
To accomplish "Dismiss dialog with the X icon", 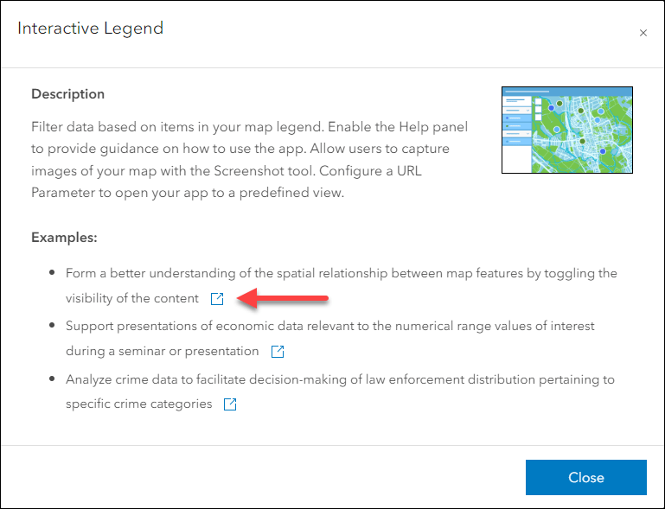I will (x=643, y=33).
